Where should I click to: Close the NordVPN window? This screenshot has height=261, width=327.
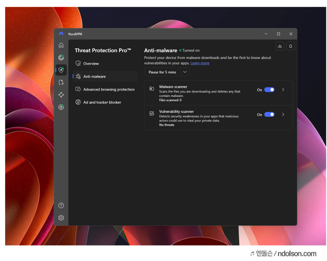291,34
